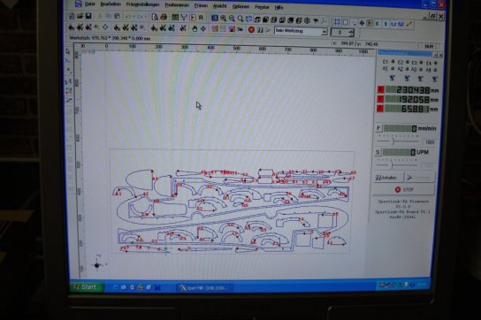Click the feed rate override slider handle
Image resolution: width=481 pixels, height=320 pixels.
point(393,141)
